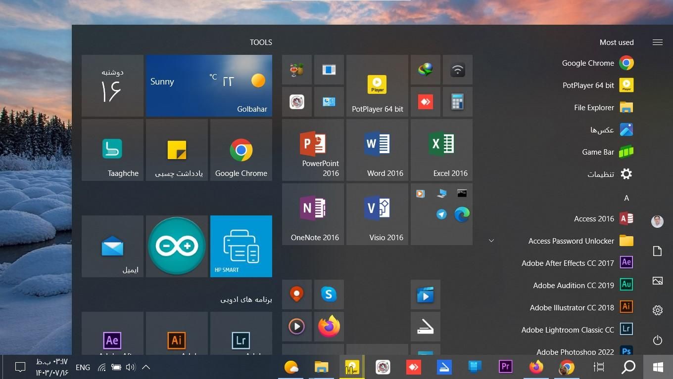The image size is (673, 379).
Task: Open the PowerPoint 2016 tile
Action: pos(313,150)
